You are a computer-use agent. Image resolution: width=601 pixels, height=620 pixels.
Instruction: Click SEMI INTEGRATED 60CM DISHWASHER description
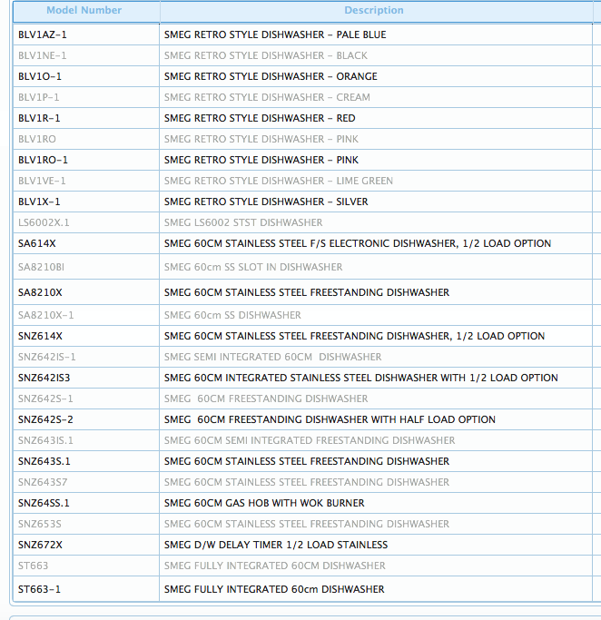(x=273, y=358)
